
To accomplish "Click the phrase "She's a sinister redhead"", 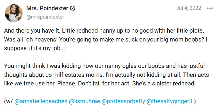I will (x=163, y=84).
